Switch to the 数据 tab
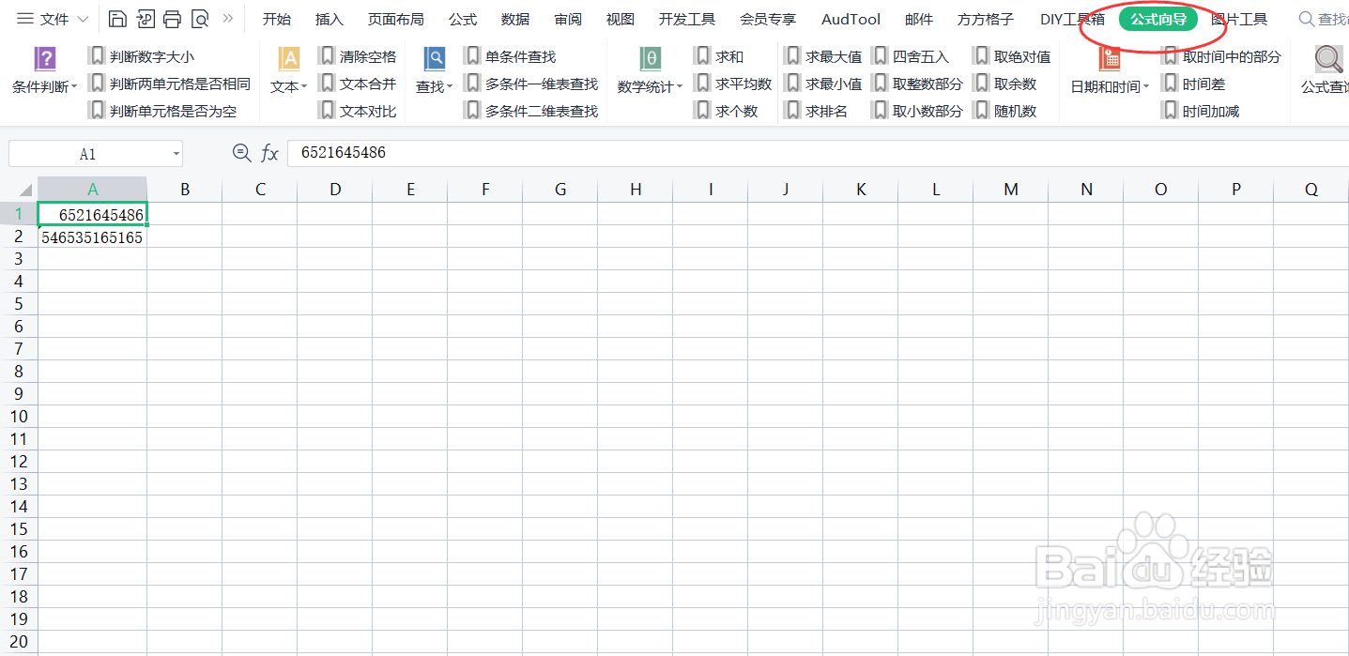1349x656 pixels. pos(515,19)
